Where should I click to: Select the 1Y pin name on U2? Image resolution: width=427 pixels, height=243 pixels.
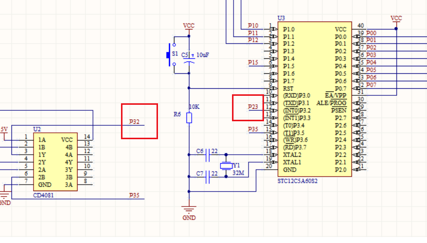[x=42, y=155]
